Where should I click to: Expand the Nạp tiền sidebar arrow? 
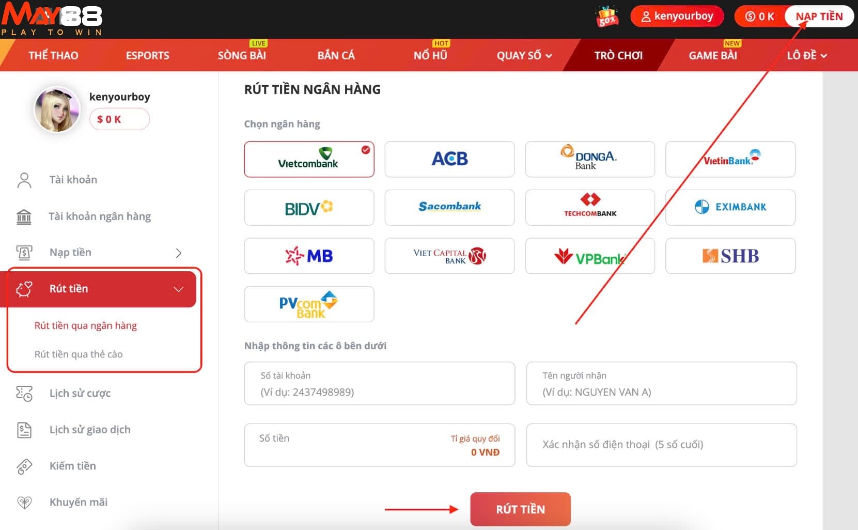(x=179, y=253)
